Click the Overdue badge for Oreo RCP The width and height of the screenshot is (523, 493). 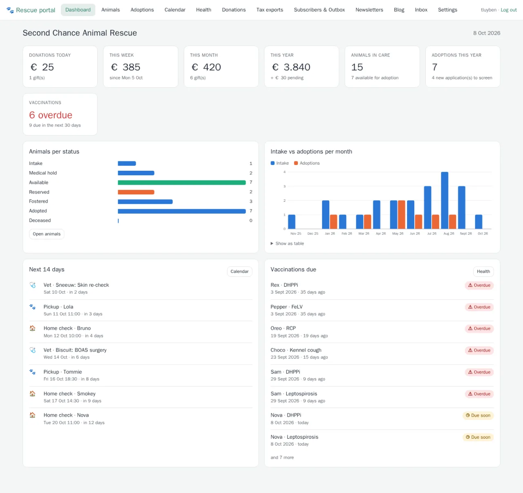(479, 329)
